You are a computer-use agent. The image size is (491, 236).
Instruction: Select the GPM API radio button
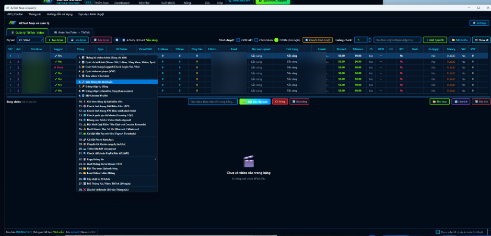click(x=238, y=40)
